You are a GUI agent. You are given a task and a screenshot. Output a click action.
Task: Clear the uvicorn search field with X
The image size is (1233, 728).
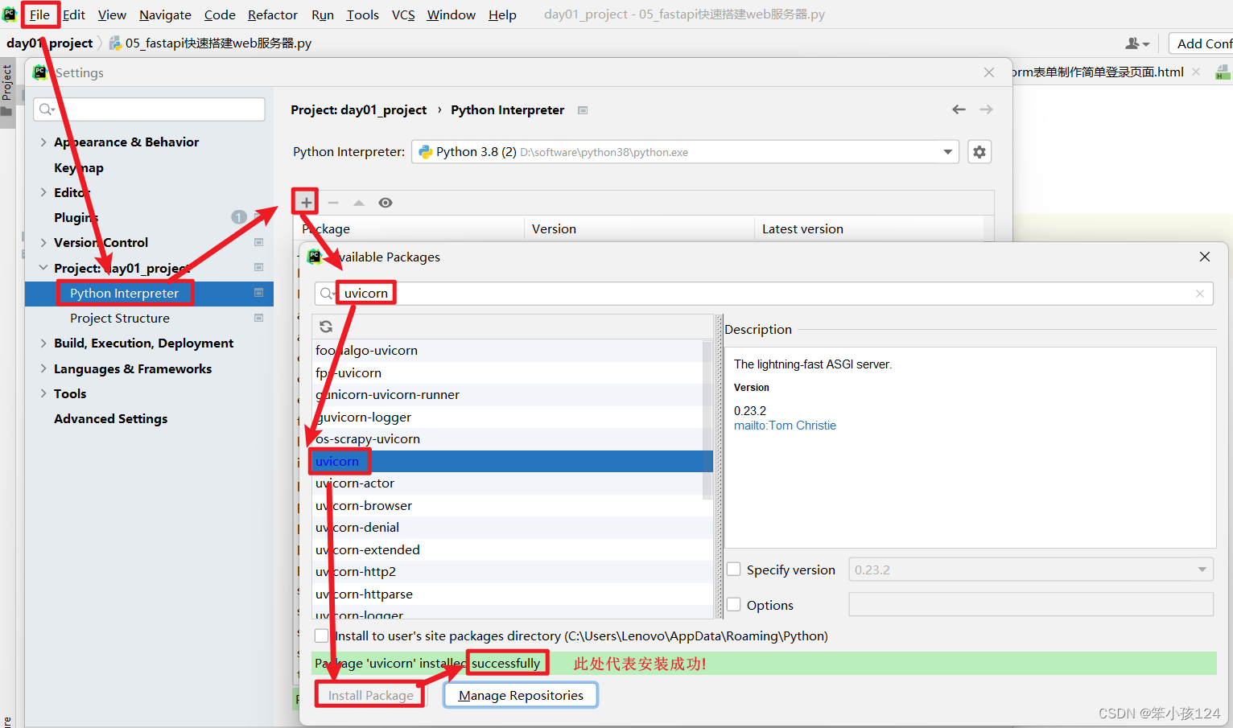coord(1200,294)
